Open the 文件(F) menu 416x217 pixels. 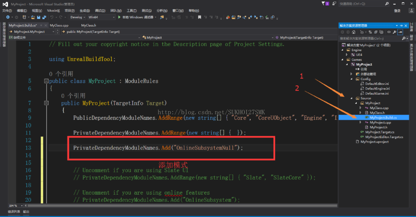pos(7,11)
